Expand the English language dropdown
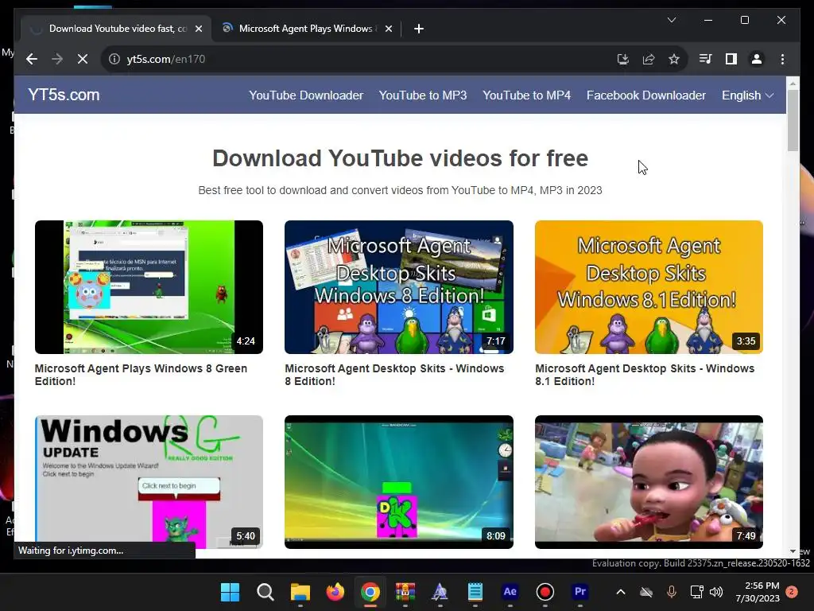 (x=747, y=95)
